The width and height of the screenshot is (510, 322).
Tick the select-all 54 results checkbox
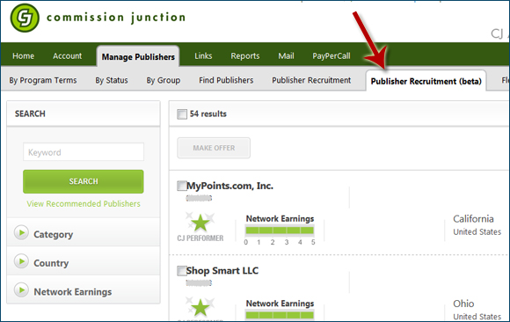click(182, 114)
